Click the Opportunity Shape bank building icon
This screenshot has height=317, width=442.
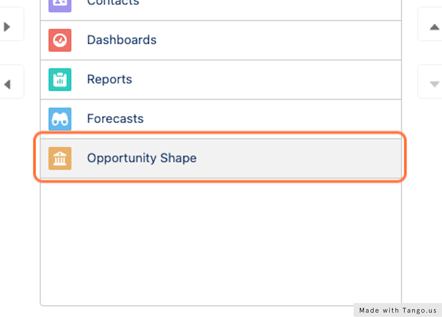click(60, 158)
